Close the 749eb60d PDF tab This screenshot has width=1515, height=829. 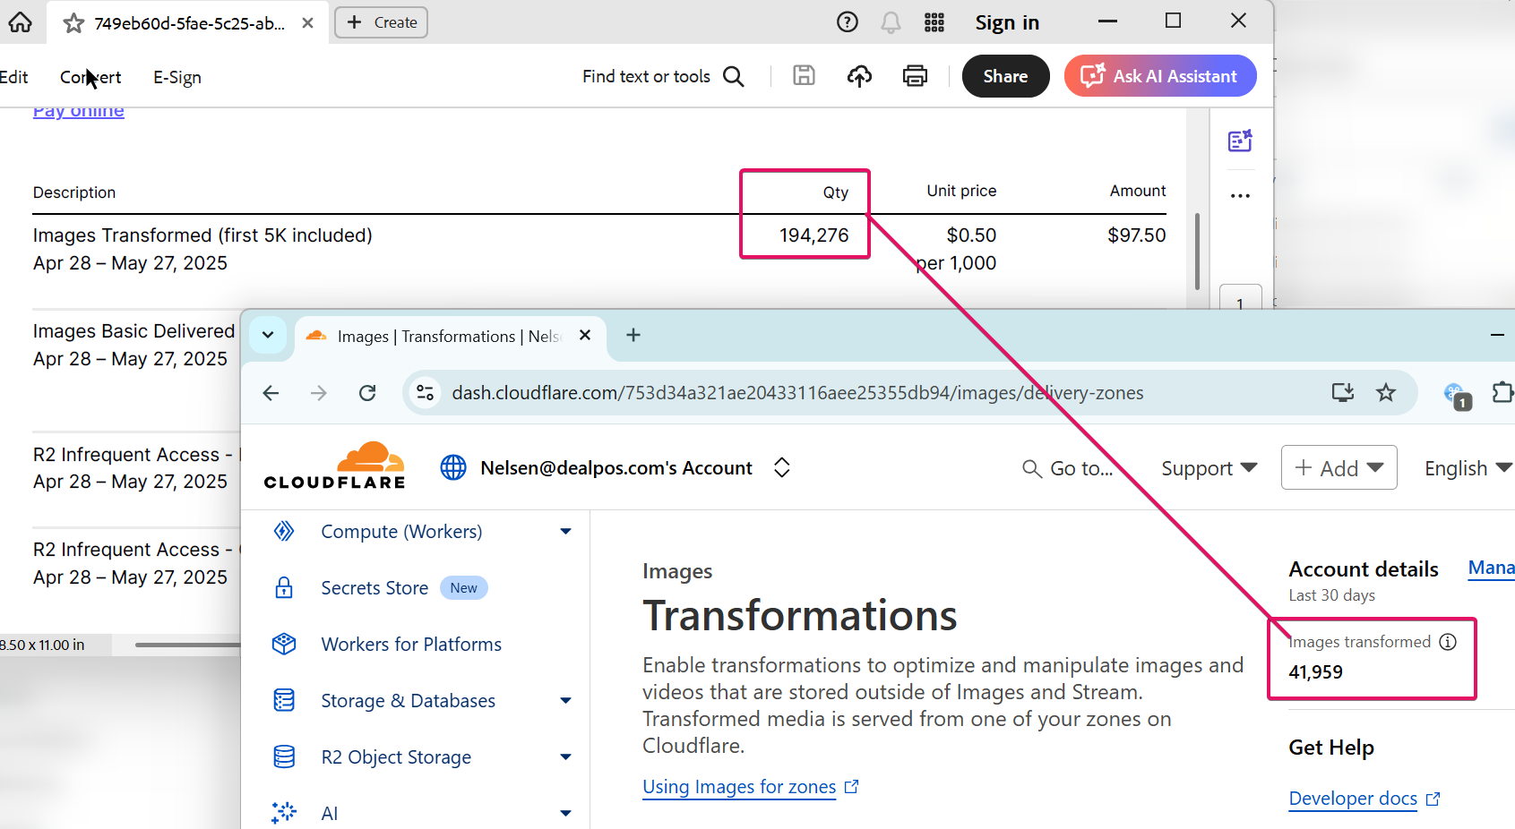[x=307, y=22]
